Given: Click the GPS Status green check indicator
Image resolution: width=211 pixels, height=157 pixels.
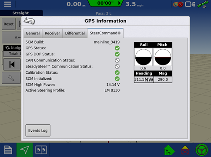Looking at the screenshot, I should click(117, 48).
